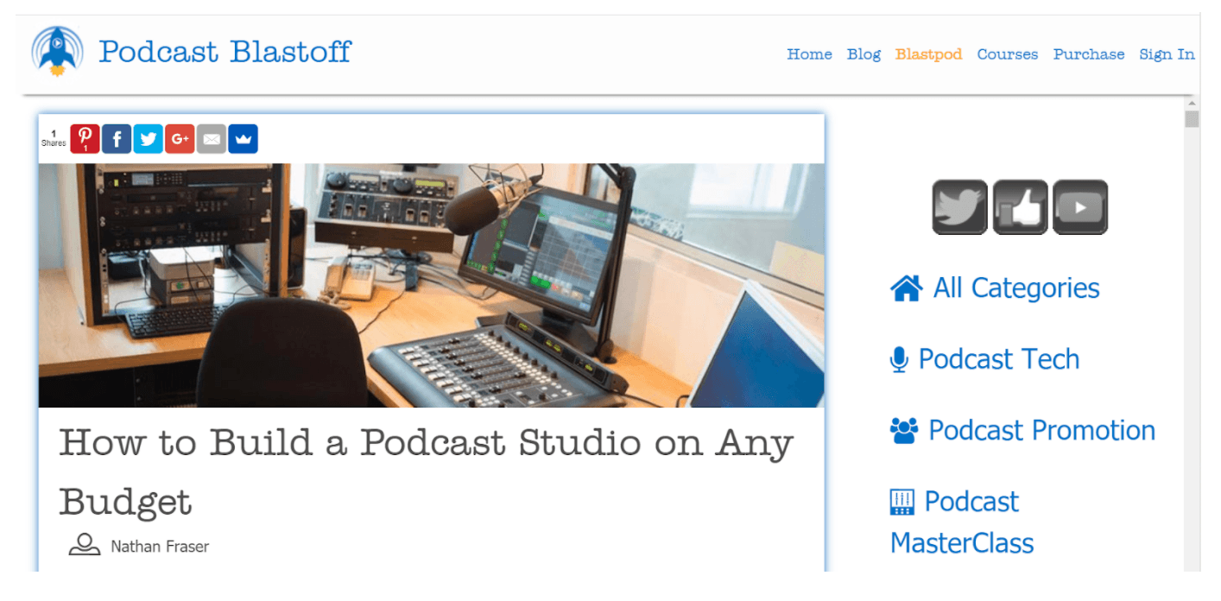Click the Podcast Blastoff rocket logo
Viewport: 1221px width, 601px height.
click(x=57, y=51)
